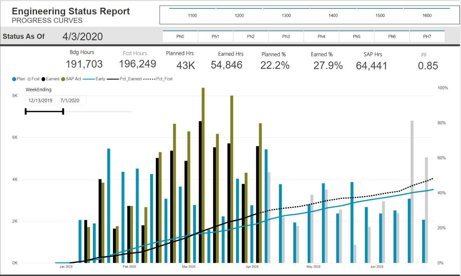Enable the Ph0 phase filter

pyautogui.click(x=180, y=35)
